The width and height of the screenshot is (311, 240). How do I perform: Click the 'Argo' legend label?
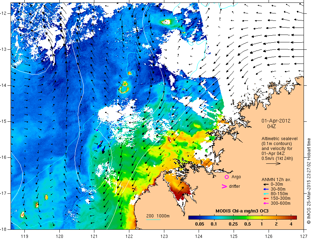click(x=236, y=177)
